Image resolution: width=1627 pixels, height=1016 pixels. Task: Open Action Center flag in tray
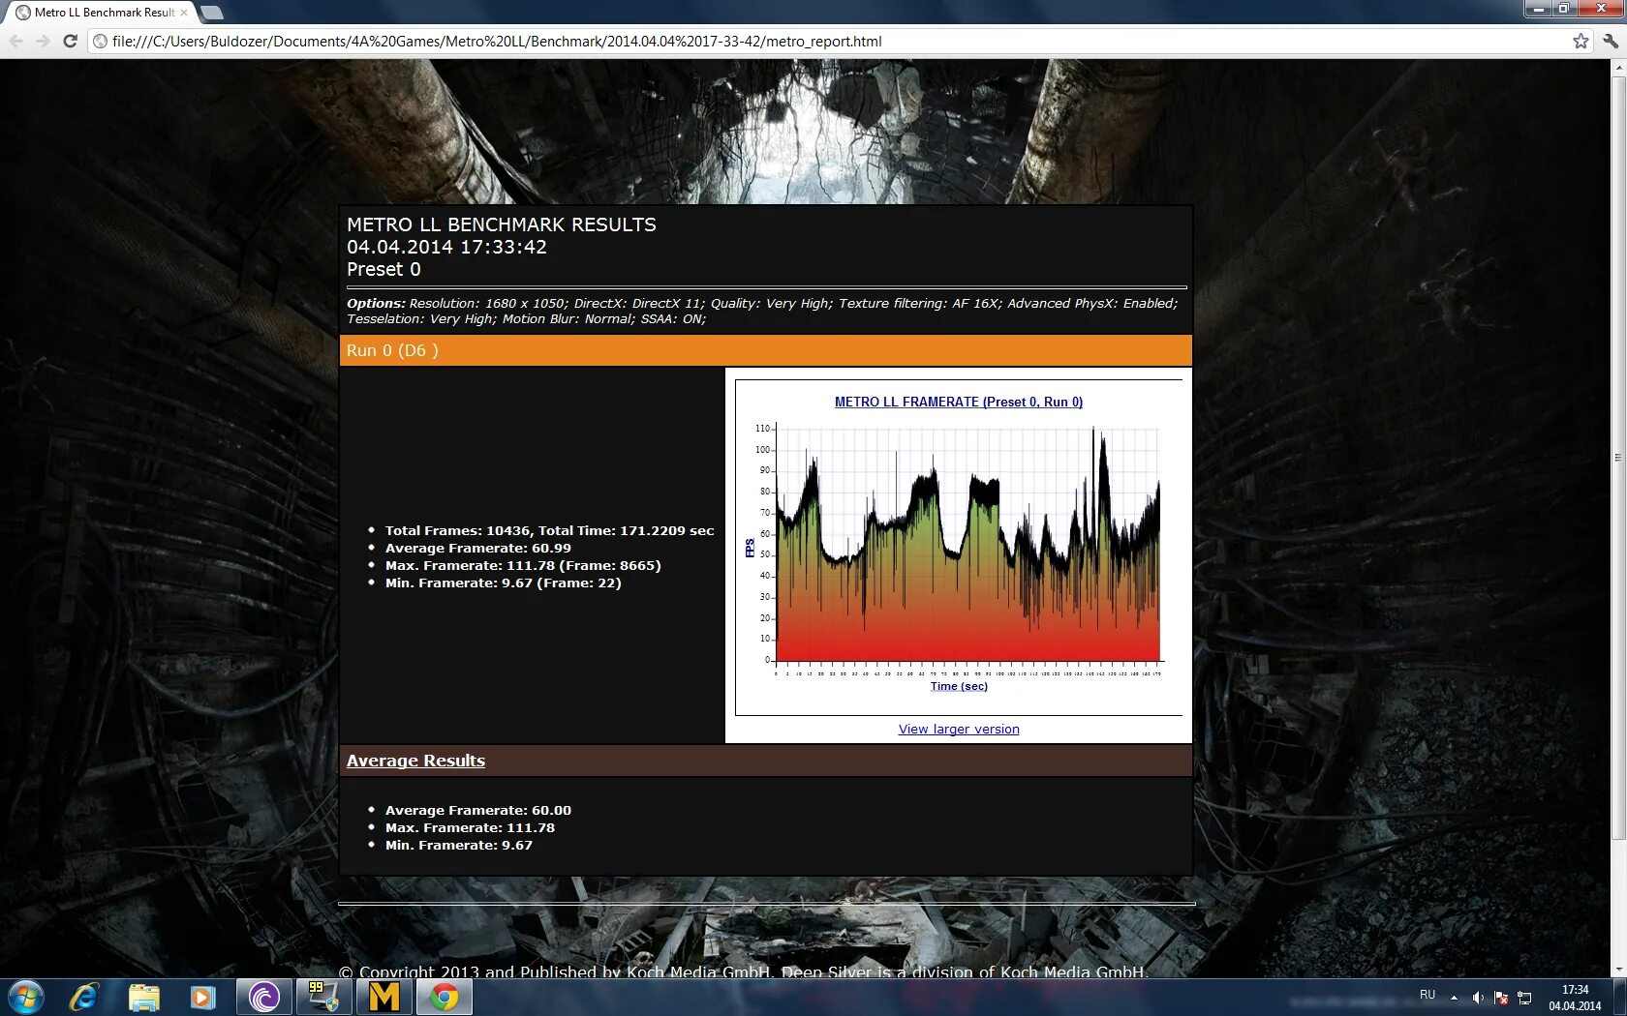click(x=1501, y=998)
